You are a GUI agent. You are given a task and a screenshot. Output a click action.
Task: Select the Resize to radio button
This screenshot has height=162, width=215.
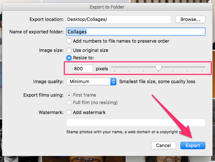coord(70,58)
